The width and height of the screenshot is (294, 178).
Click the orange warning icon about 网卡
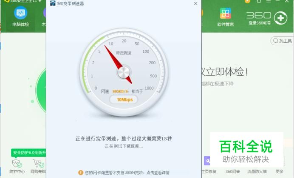pos(81,173)
